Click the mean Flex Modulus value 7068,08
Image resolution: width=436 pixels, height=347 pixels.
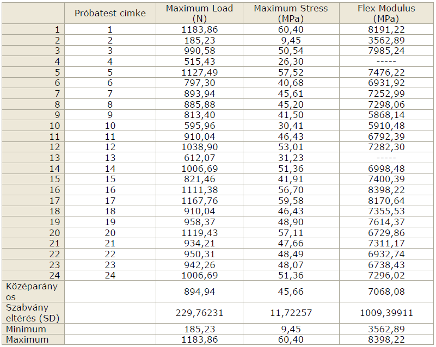click(386, 292)
